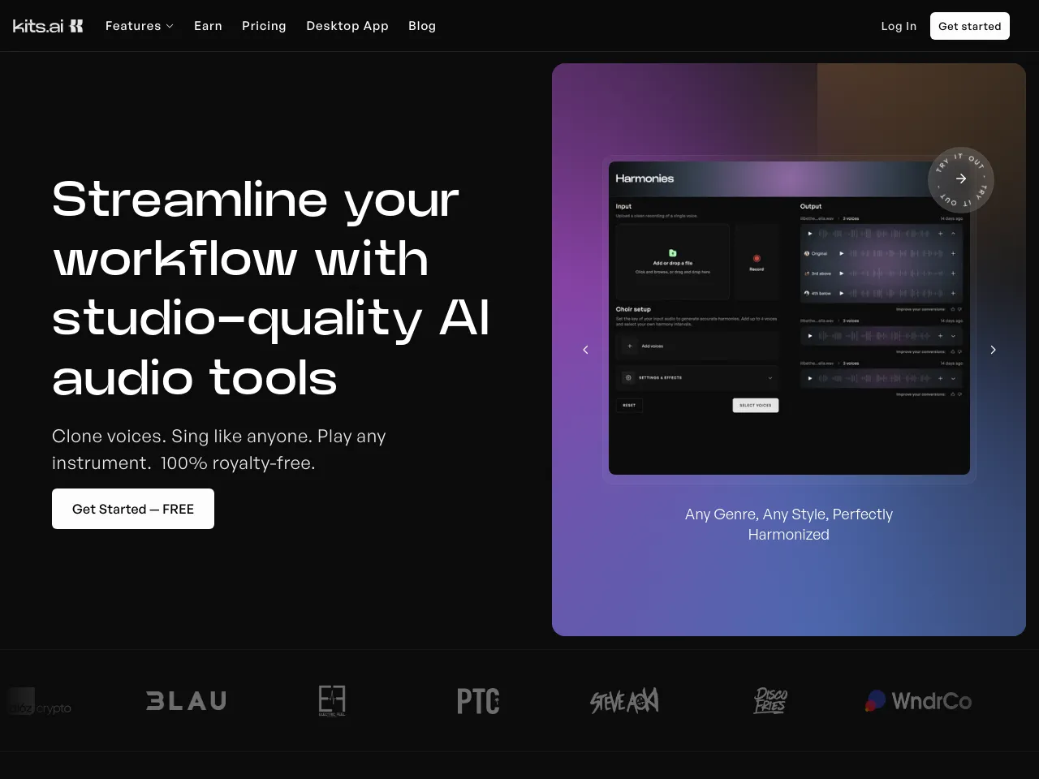Click the WndrCo logo
Screen dimensions: 1039x779
point(918,701)
